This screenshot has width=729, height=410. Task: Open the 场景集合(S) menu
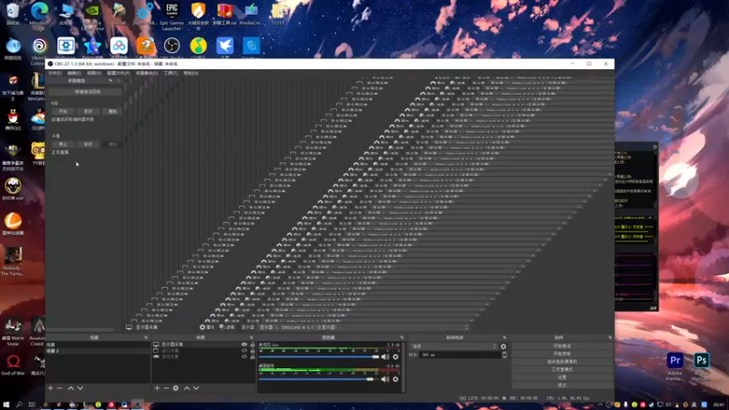pyautogui.click(x=147, y=74)
